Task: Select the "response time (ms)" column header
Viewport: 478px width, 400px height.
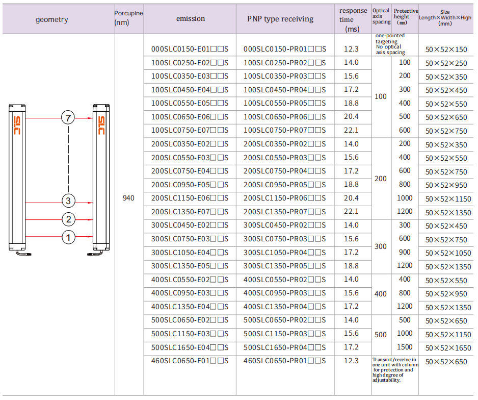Action: coord(353,19)
